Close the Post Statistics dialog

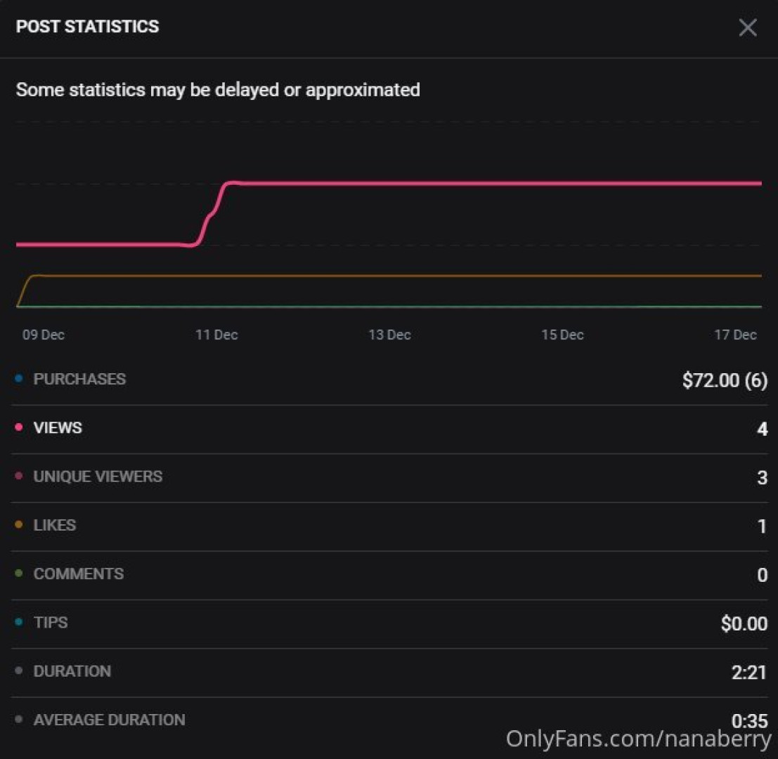pos(748,27)
